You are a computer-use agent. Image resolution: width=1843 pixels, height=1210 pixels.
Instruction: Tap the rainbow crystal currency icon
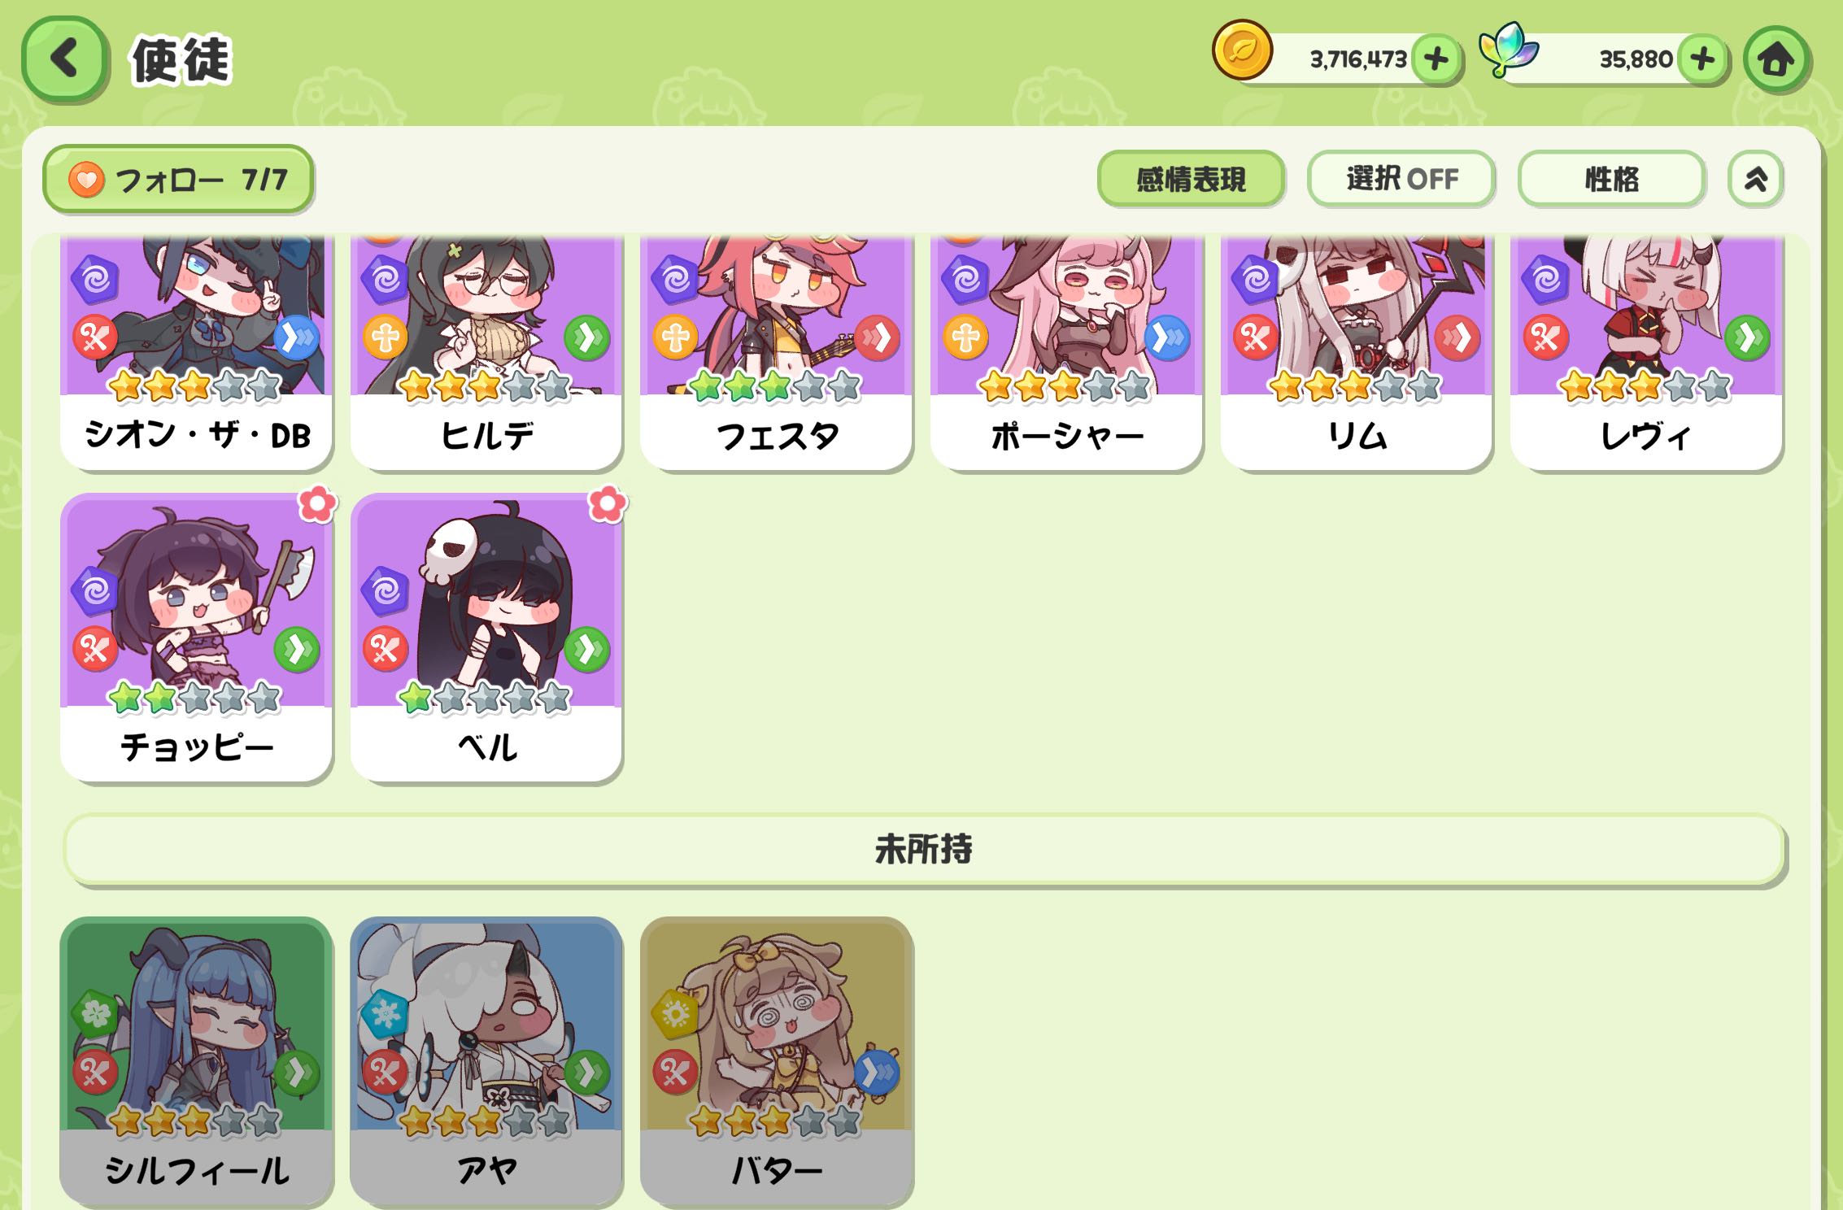tap(1507, 49)
